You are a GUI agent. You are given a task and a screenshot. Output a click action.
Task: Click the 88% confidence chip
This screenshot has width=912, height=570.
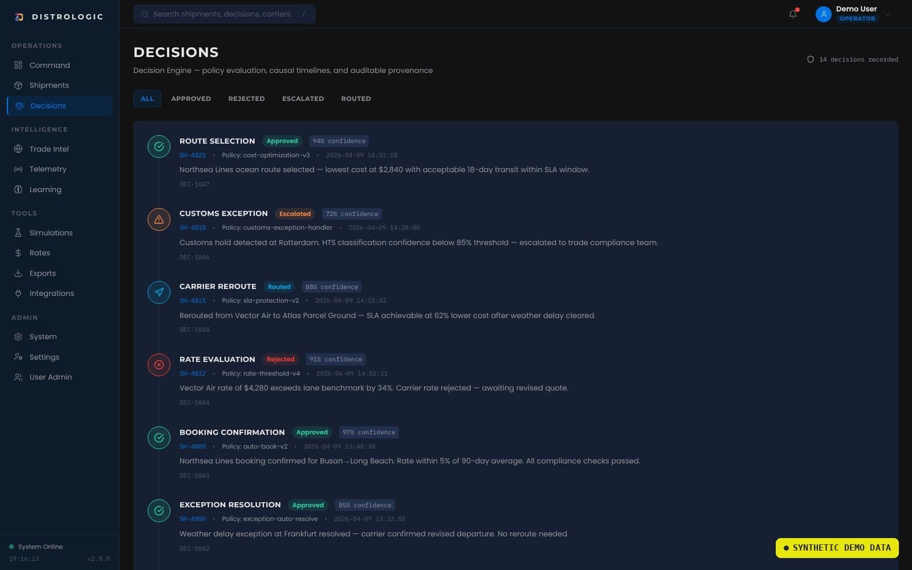pos(332,287)
